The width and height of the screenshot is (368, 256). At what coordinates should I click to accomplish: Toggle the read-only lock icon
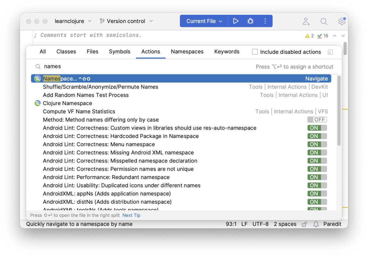tap(304, 224)
